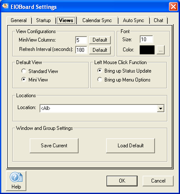Click the EIOBoard app icon in title bar
The width and height of the screenshot is (180, 194).
point(6,6)
